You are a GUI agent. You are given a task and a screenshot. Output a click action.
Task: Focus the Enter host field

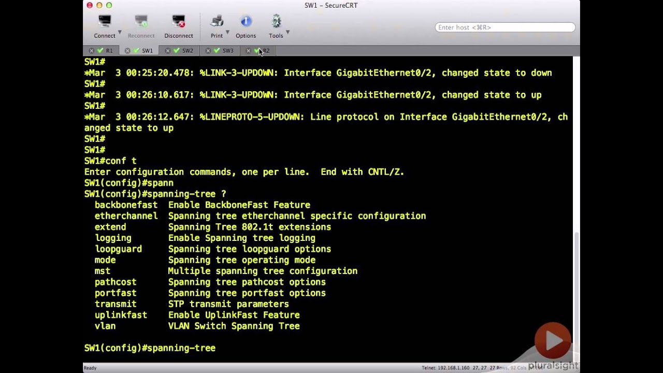tap(505, 27)
